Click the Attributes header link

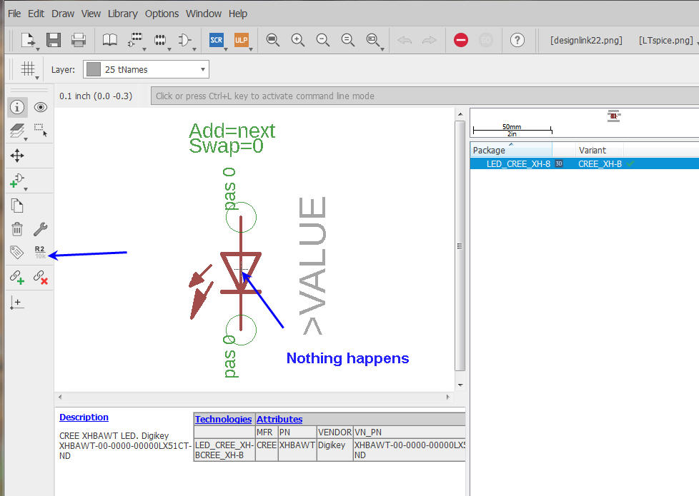(x=279, y=419)
